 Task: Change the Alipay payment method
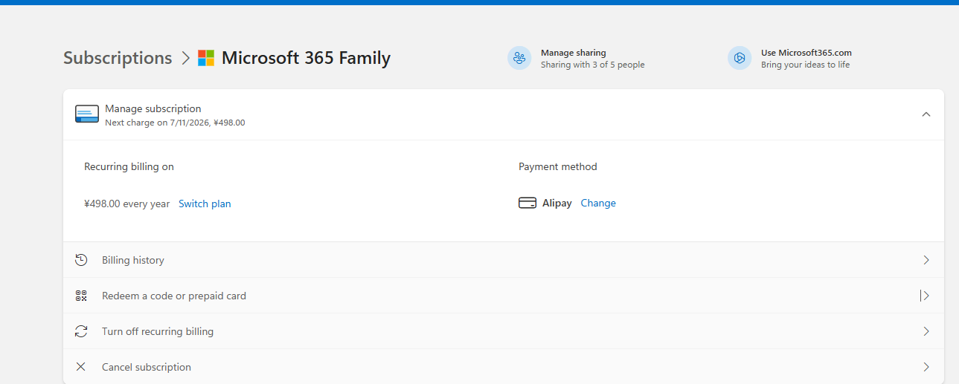pos(598,203)
